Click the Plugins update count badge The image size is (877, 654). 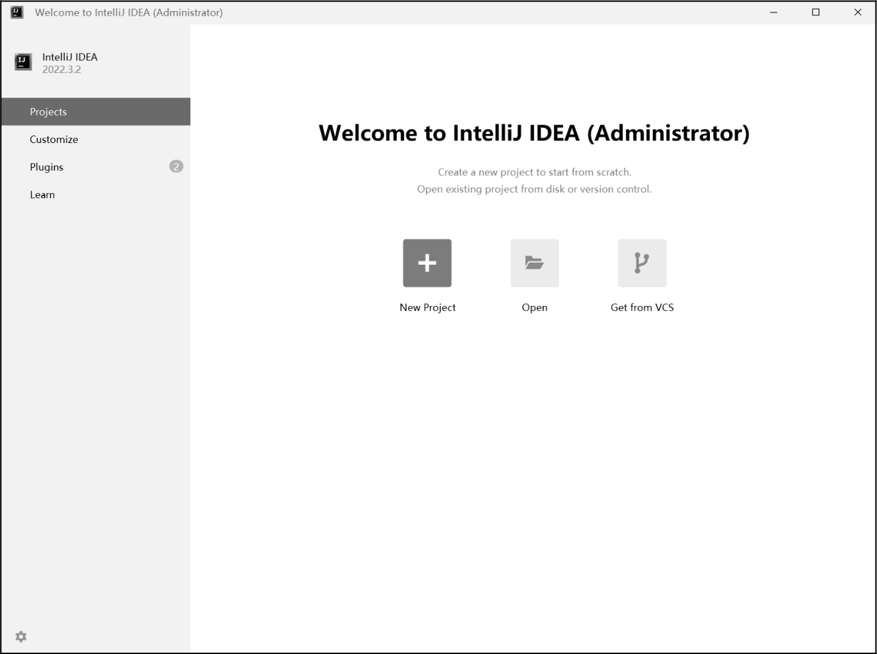(176, 166)
